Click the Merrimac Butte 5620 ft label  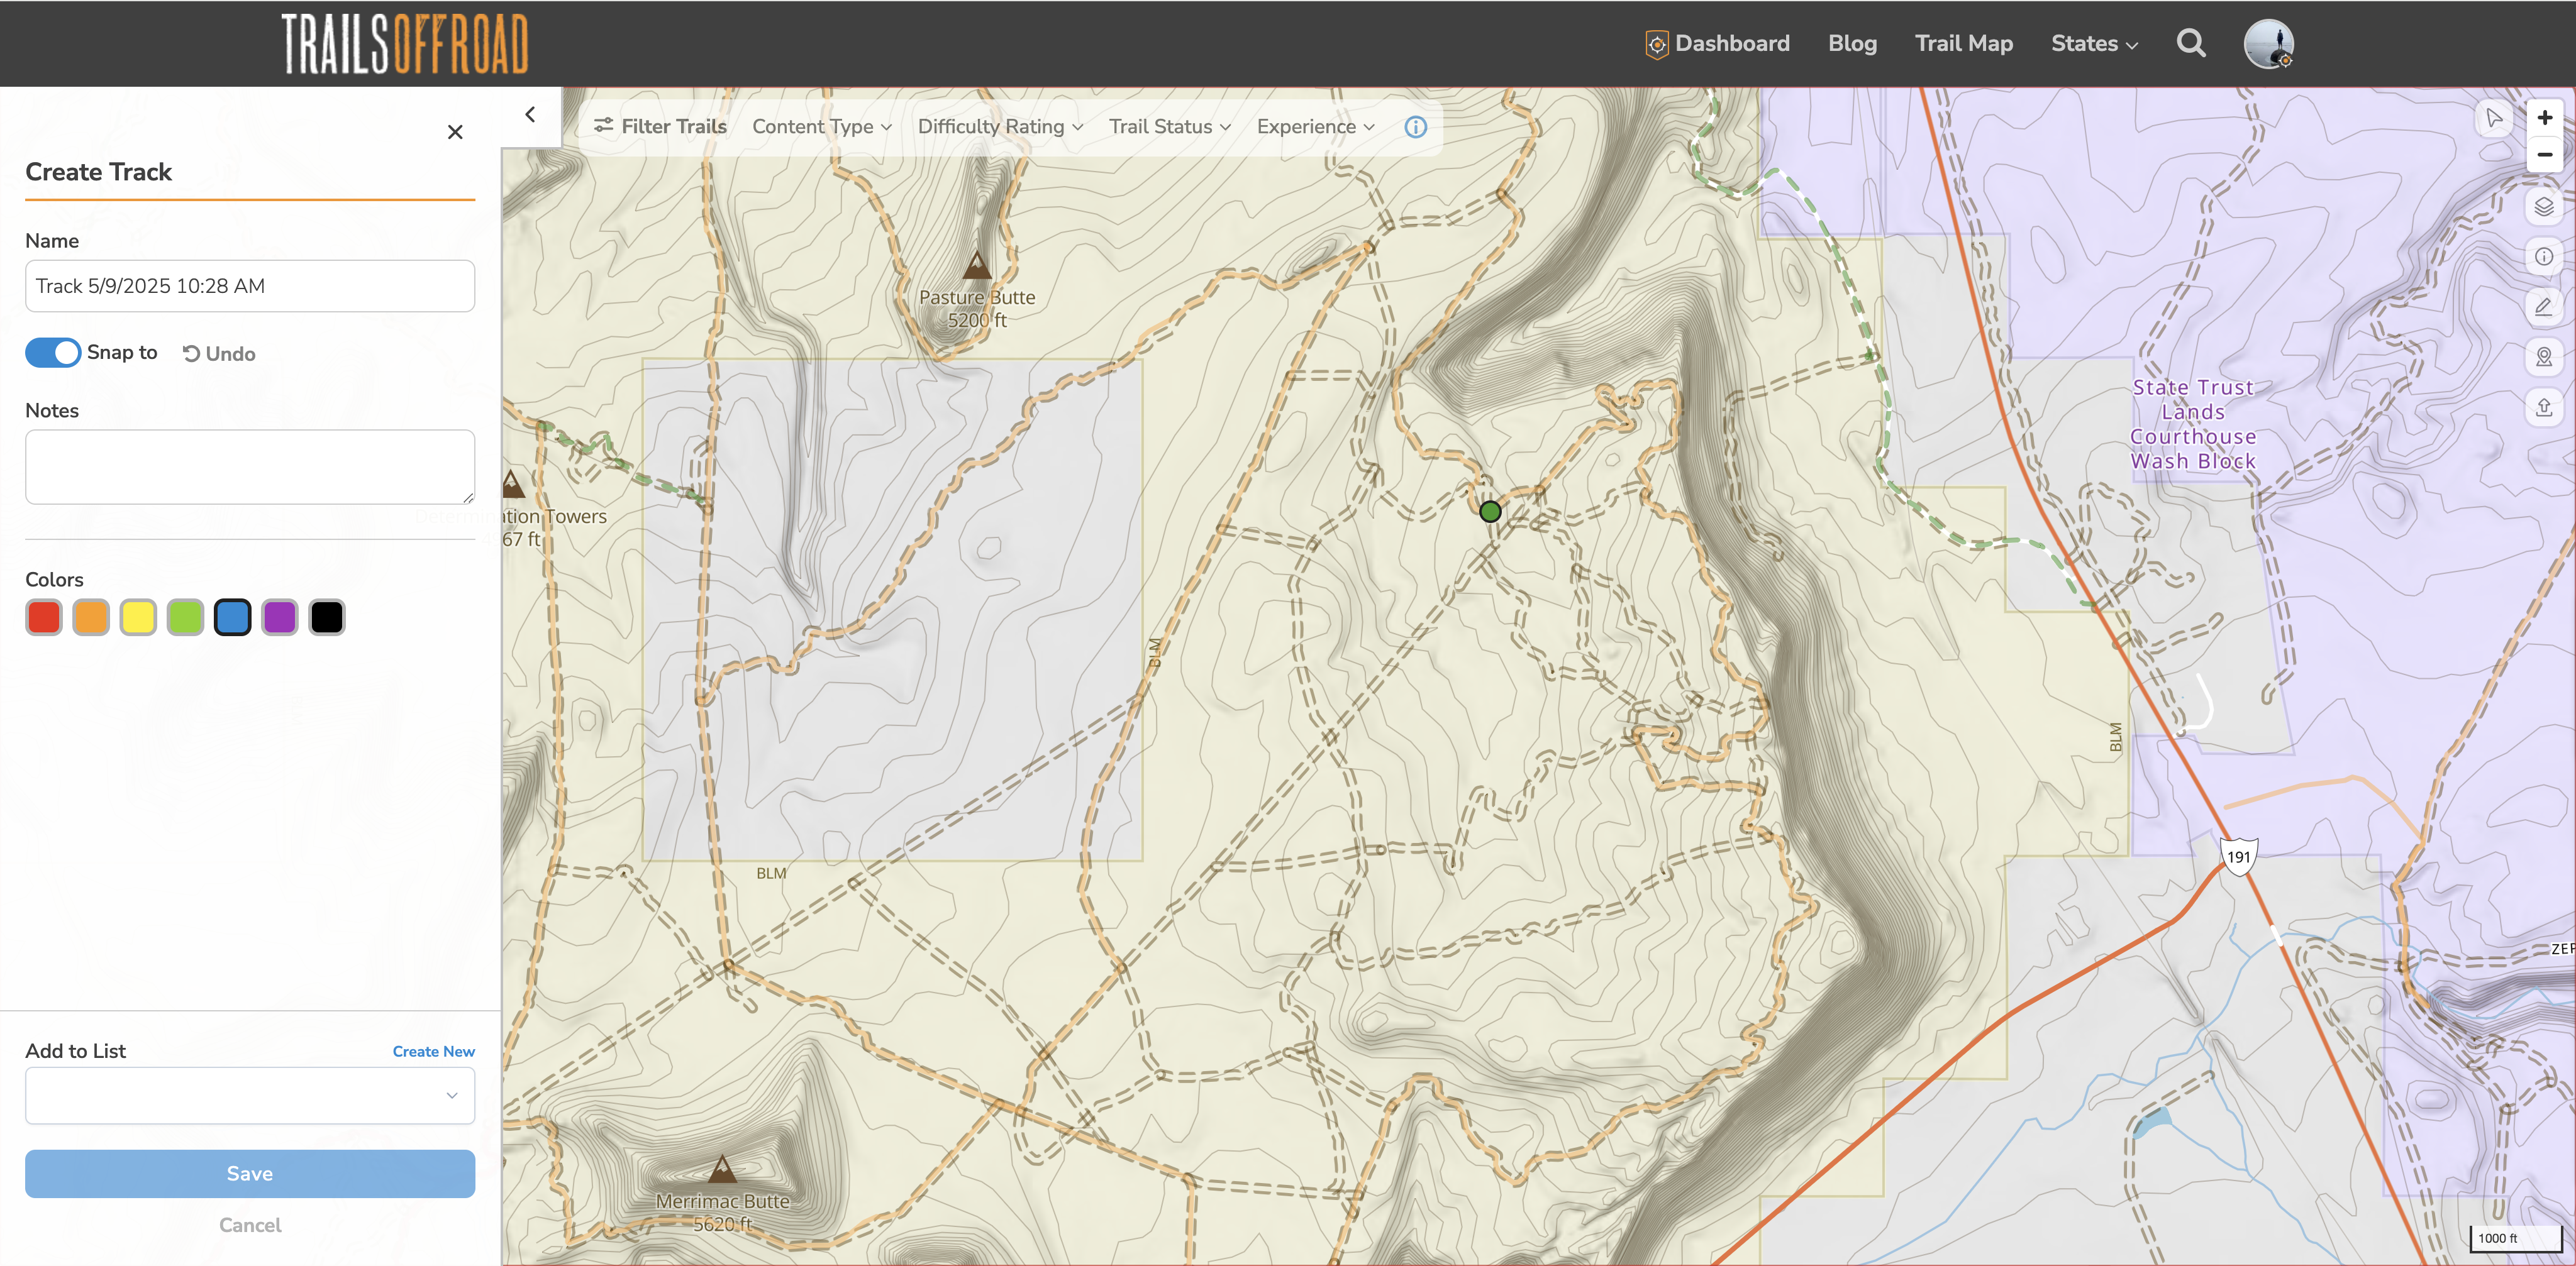[722, 1212]
